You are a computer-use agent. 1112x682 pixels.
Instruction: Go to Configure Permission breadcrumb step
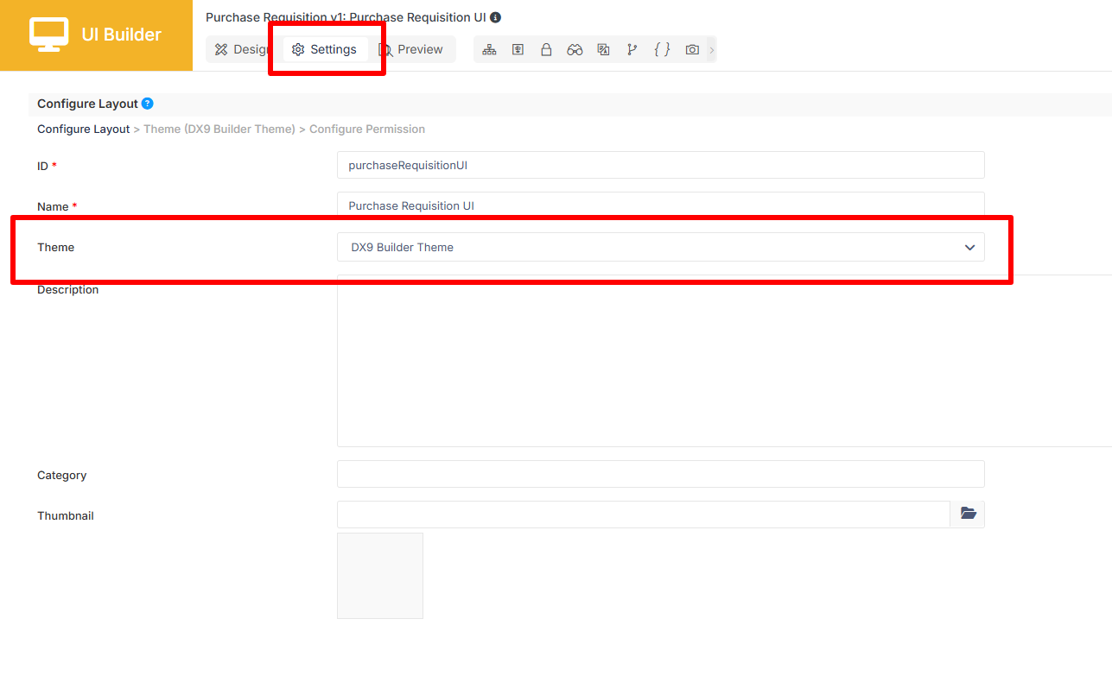pyautogui.click(x=367, y=129)
